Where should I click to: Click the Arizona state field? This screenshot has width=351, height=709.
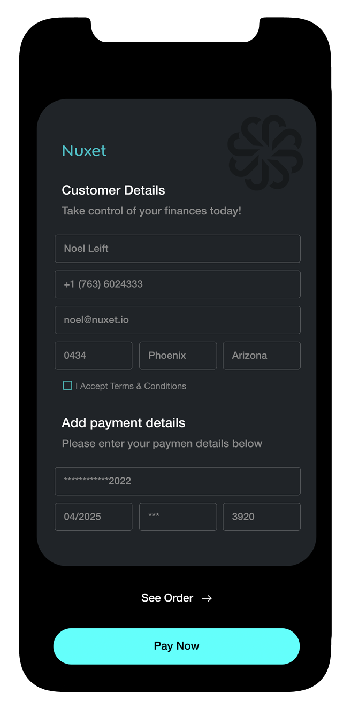point(261,356)
